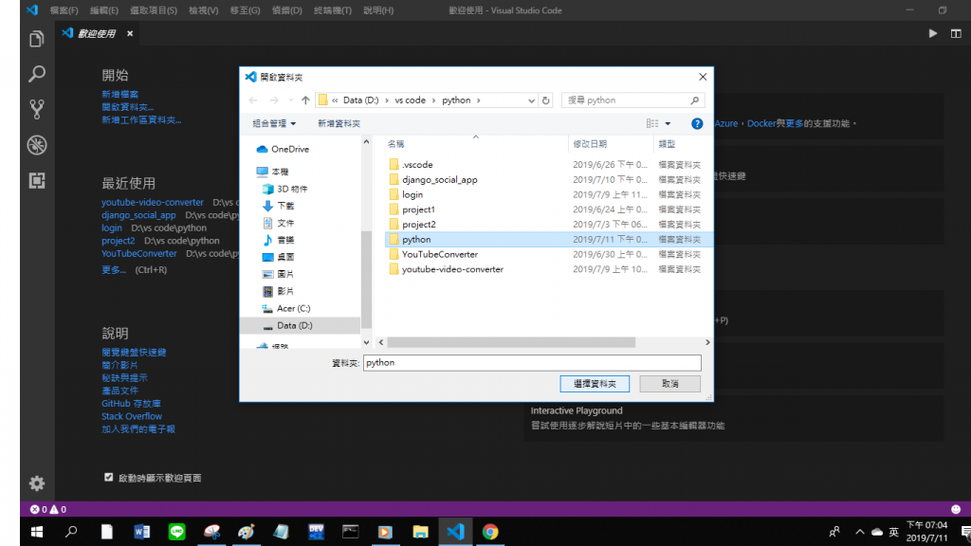Screen dimensions: 971x546
Task: Click the Forward arrow in folder dialog
Action: [x=274, y=100]
